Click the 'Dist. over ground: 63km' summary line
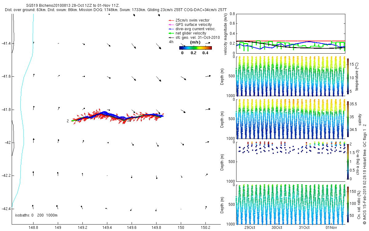Screen dimensions: 369x231 tap(116, 10)
